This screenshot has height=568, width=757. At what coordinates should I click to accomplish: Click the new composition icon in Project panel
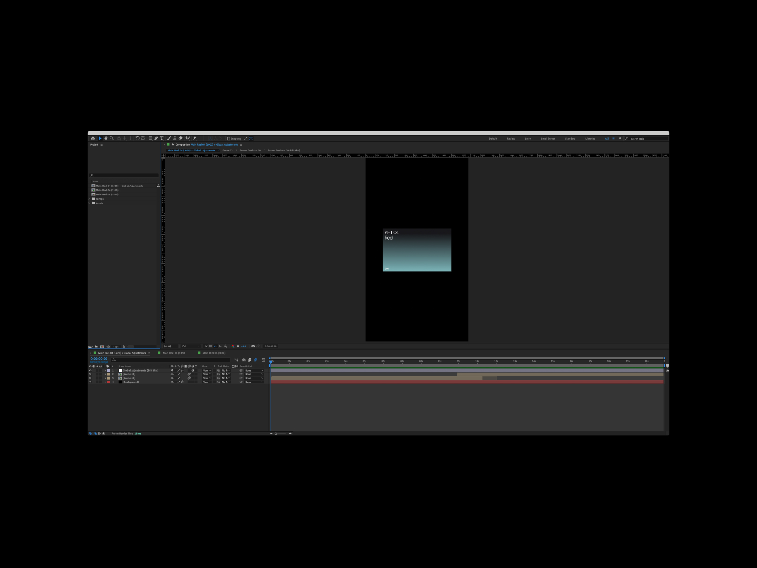click(102, 346)
